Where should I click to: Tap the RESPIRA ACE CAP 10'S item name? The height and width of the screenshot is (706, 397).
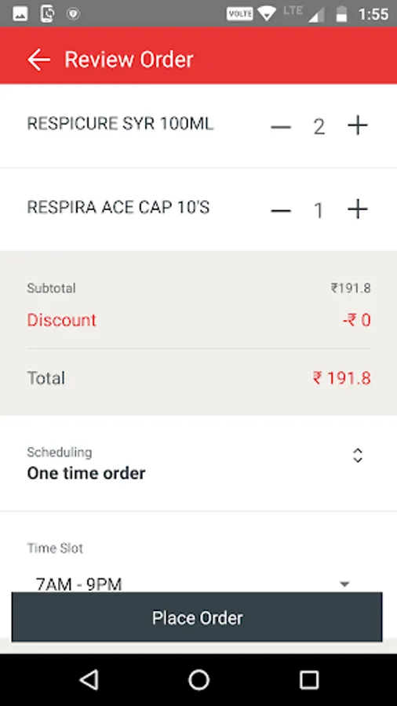click(x=118, y=208)
